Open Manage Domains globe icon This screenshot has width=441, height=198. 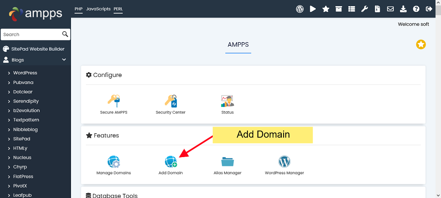(x=114, y=161)
